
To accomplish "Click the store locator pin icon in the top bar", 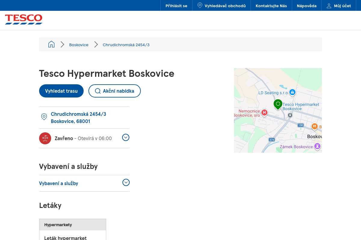I will click(200, 5).
